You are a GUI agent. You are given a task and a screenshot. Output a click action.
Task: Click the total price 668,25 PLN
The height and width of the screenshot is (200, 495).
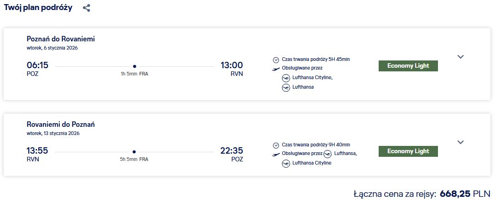pyautogui.click(x=465, y=193)
